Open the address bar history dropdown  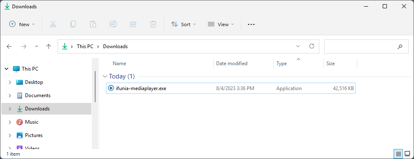[x=298, y=46]
